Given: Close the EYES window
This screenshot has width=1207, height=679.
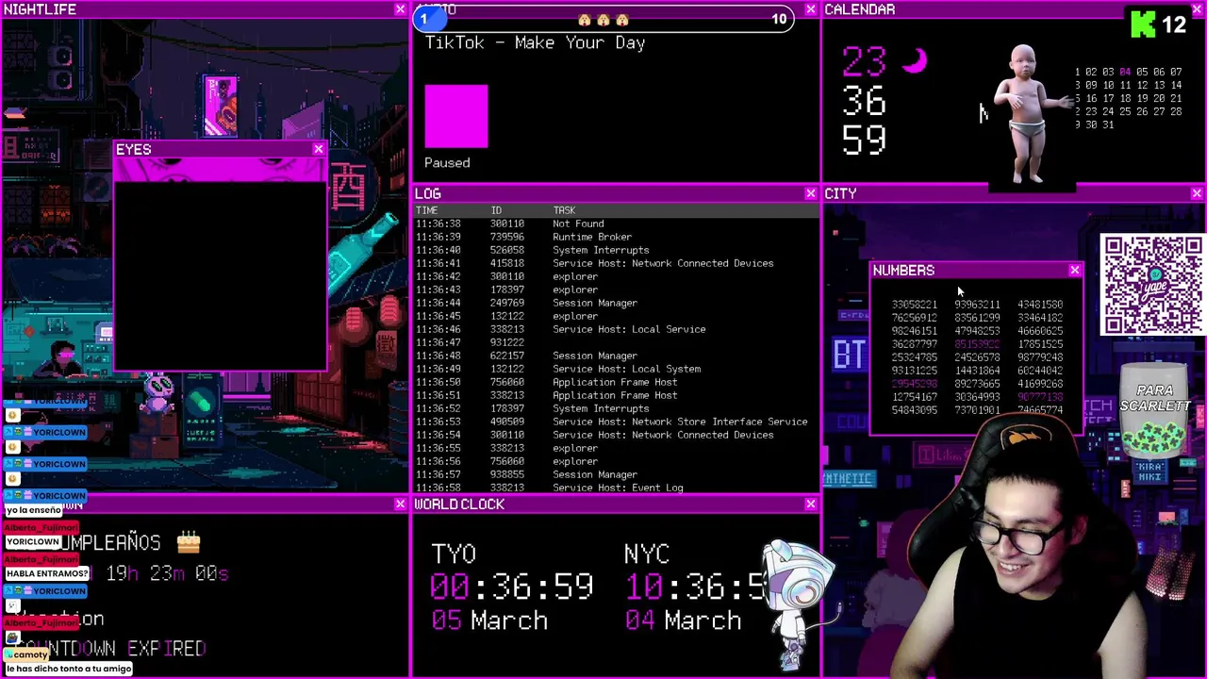Looking at the screenshot, I should (319, 149).
